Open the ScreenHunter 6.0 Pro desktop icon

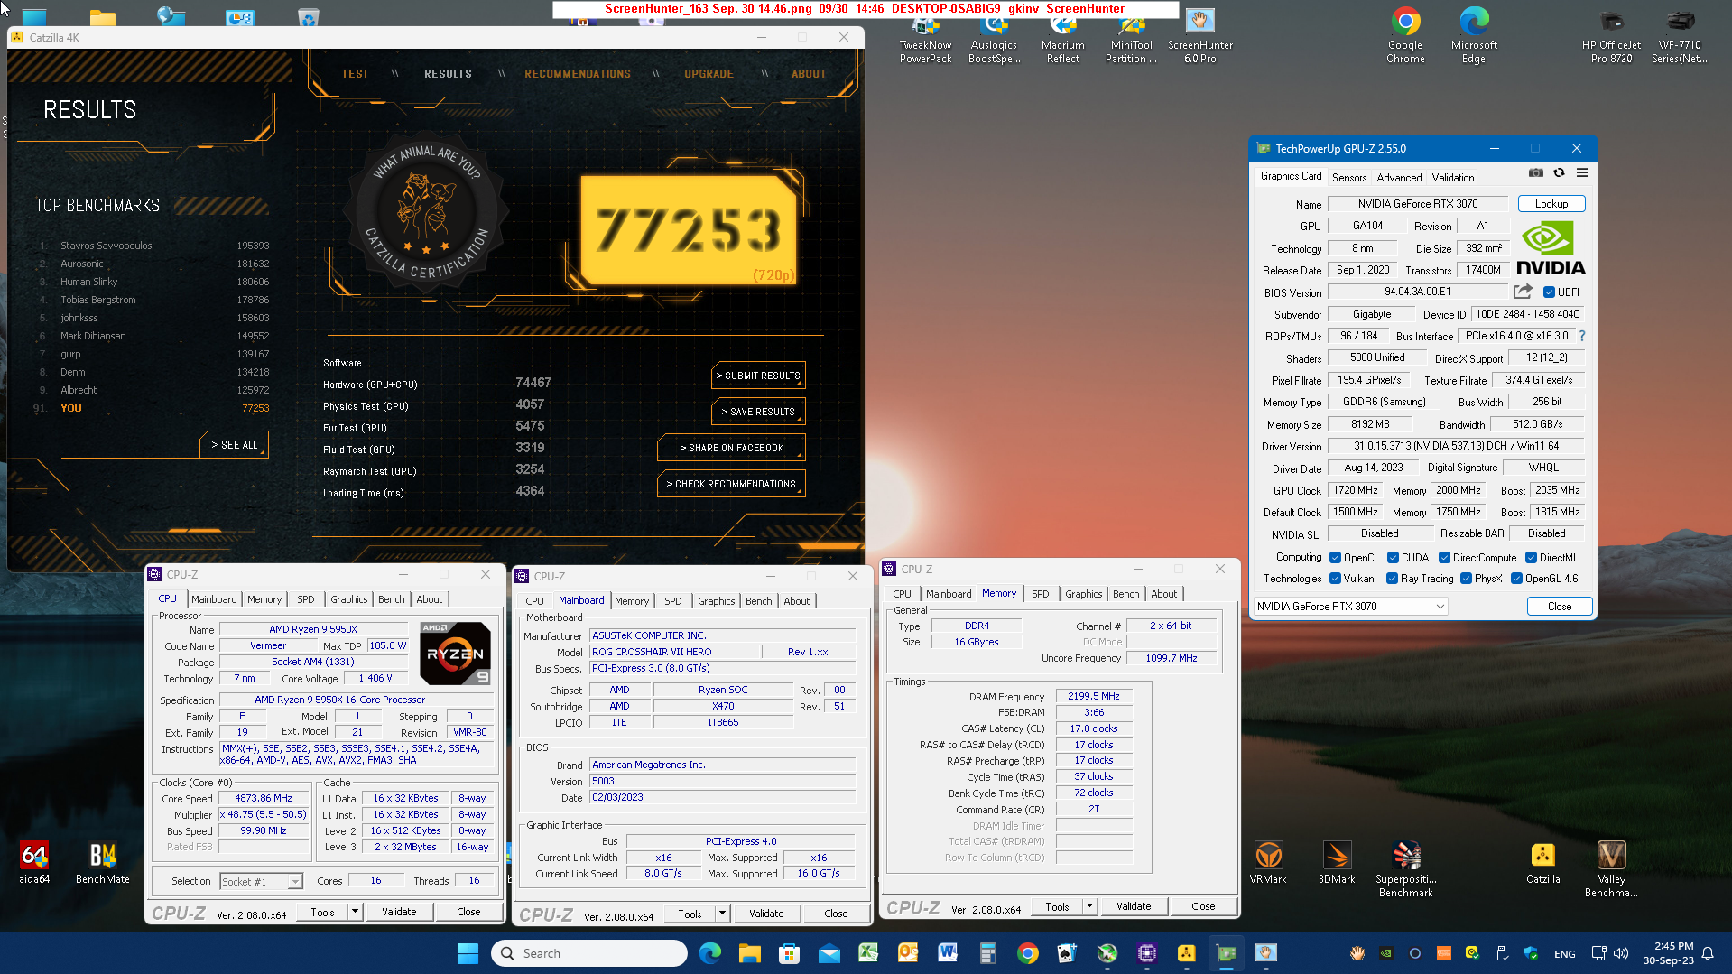1200,36
